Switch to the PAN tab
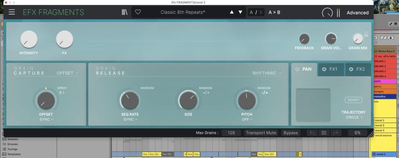 [x=304, y=69]
